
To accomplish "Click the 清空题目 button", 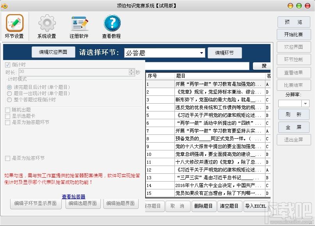I will tap(229, 206).
